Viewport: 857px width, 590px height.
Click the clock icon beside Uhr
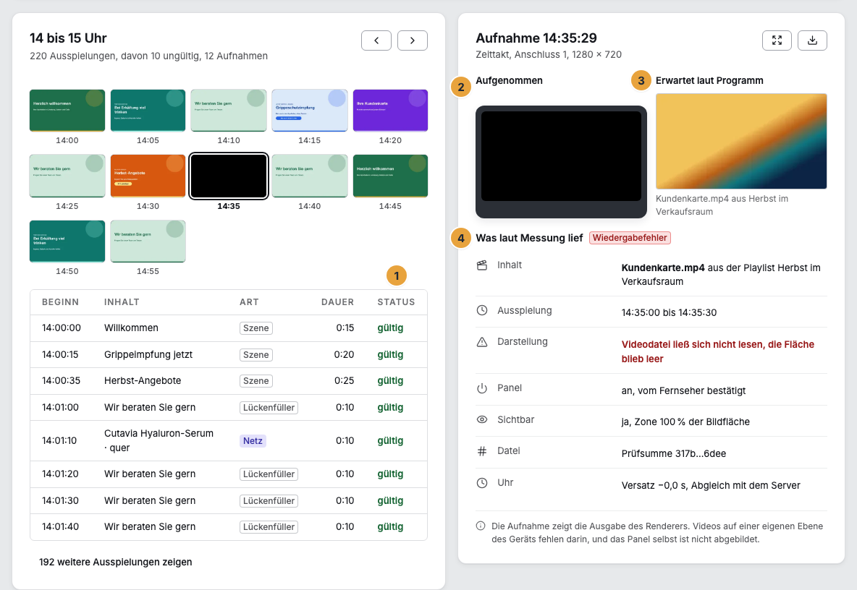point(481,482)
